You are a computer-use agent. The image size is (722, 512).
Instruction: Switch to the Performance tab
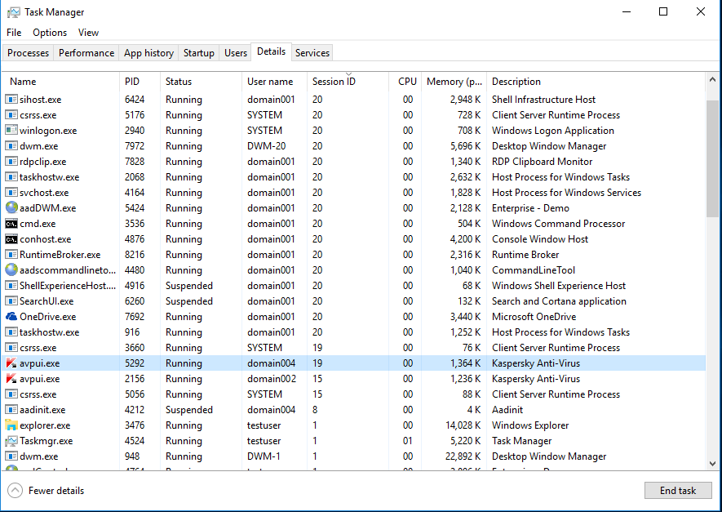[86, 53]
